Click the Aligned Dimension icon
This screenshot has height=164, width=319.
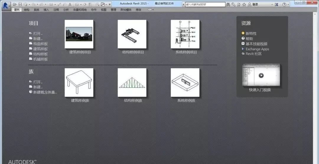(59, 4)
